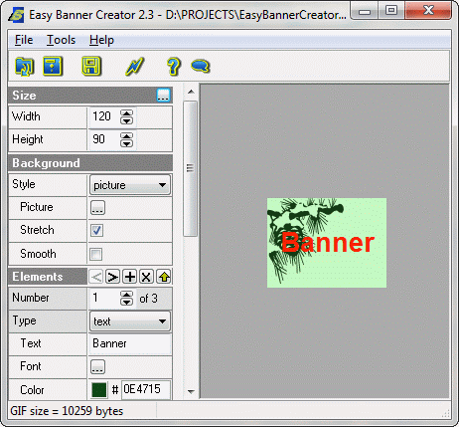Click the save floppy disk icon
Image resolution: width=459 pixels, height=427 pixels.
(x=91, y=66)
